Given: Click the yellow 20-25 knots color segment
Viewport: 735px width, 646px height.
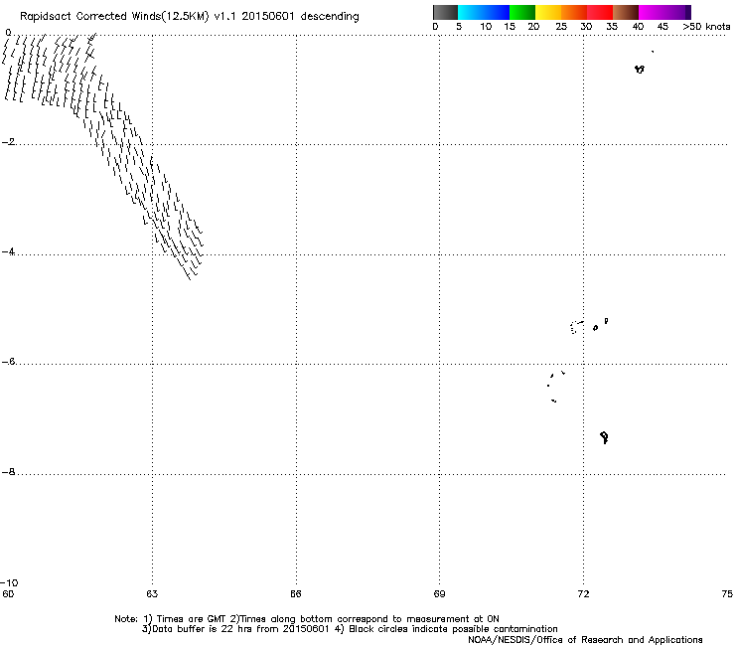Looking at the screenshot, I should pyautogui.click(x=548, y=12).
